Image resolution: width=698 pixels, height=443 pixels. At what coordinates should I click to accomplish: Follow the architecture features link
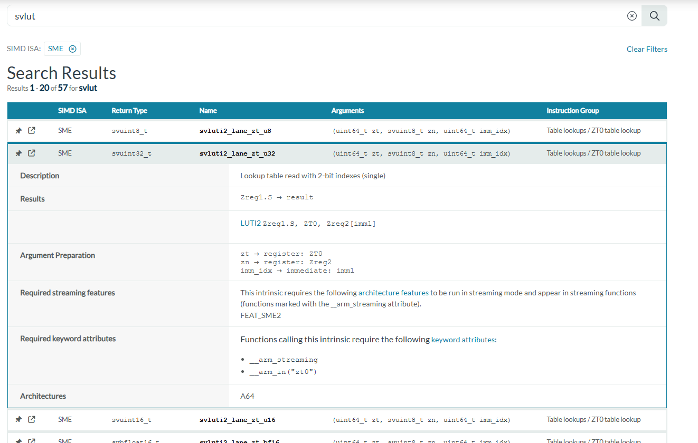[x=393, y=293]
